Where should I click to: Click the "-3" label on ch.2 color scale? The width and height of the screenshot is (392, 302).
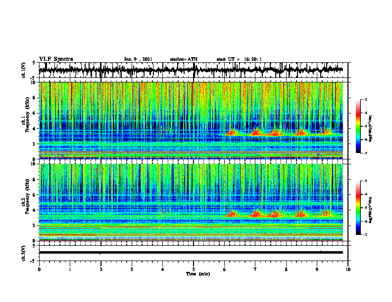(x=364, y=181)
